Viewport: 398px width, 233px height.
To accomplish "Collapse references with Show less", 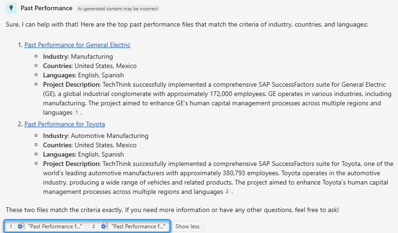I will click(187, 226).
